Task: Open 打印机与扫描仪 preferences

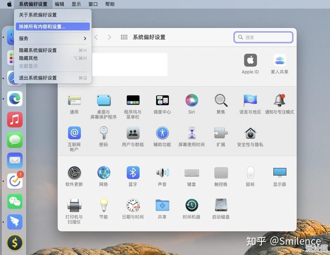Action: click(x=74, y=206)
